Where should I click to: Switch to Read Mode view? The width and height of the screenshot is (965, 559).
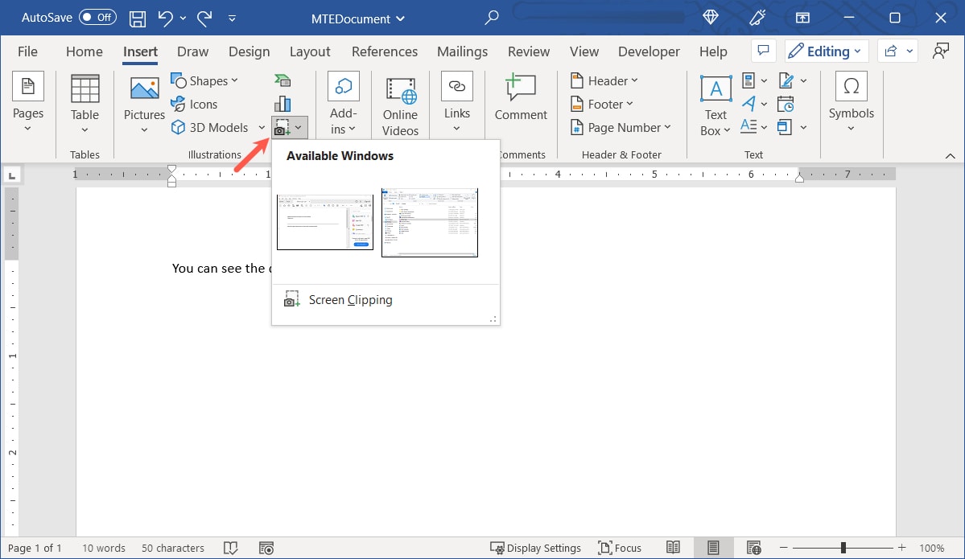pyautogui.click(x=674, y=548)
